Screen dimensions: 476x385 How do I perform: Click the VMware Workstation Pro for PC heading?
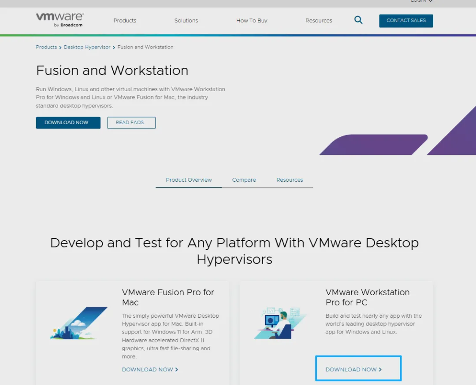tap(367, 297)
